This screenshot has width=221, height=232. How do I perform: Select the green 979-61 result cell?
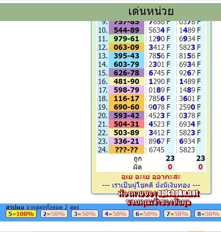126,39
